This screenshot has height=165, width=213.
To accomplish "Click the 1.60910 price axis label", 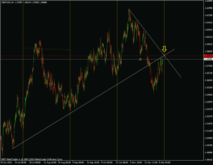I will [x=209, y=30].
